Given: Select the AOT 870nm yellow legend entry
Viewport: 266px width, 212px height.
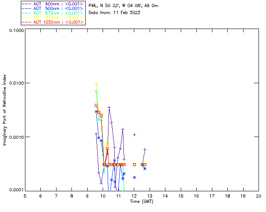Looking at the screenshot, I should pyautogui.click(x=53, y=17).
